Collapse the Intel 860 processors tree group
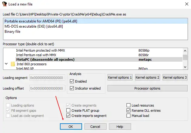191x133 pixels. 6,64
